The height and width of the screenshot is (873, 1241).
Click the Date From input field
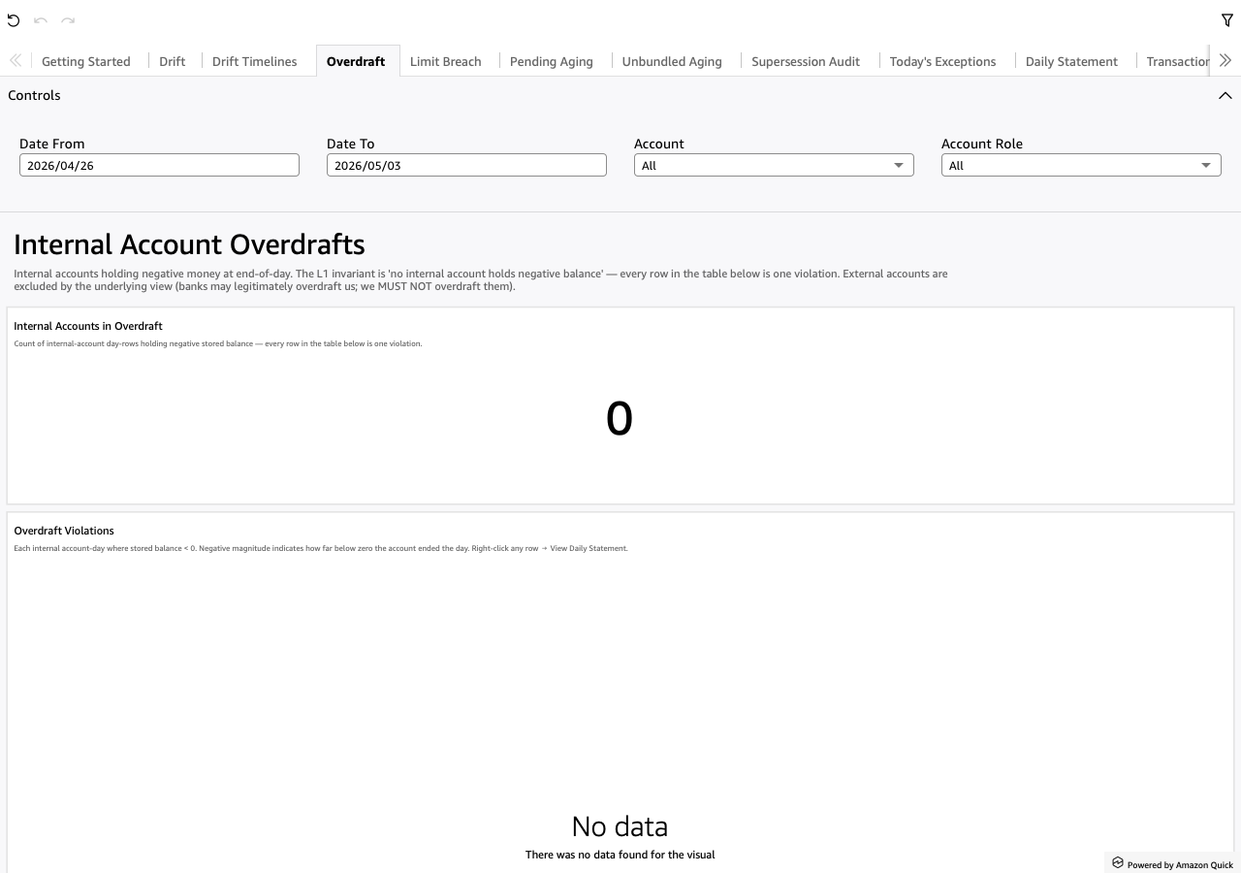coord(159,165)
